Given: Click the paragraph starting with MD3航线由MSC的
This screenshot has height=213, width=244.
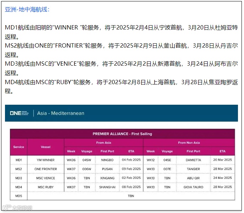Looking at the screenshot, I should (121, 69).
